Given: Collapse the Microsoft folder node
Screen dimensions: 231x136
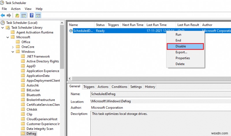Looking at the screenshot, I should tap(8, 37).
